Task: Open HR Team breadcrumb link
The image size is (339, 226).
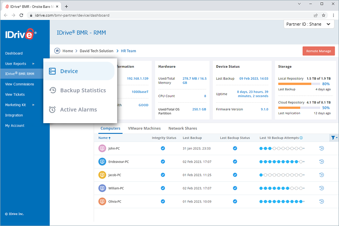Action: point(128,51)
